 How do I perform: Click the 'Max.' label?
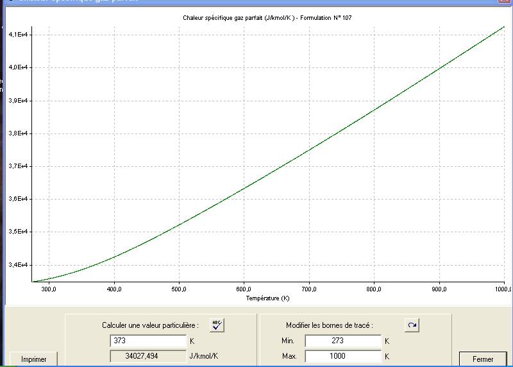coord(289,356)
